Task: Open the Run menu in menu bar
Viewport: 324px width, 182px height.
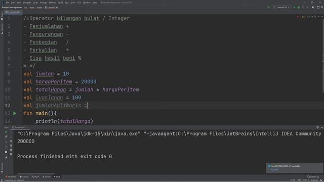Action: click(x=66, y=3)
